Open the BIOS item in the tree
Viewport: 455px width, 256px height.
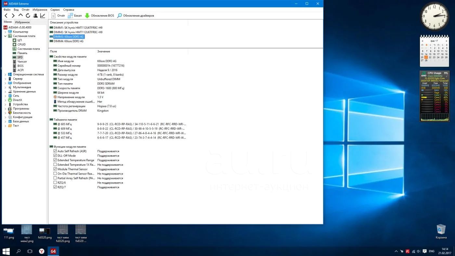coord(20,66)
